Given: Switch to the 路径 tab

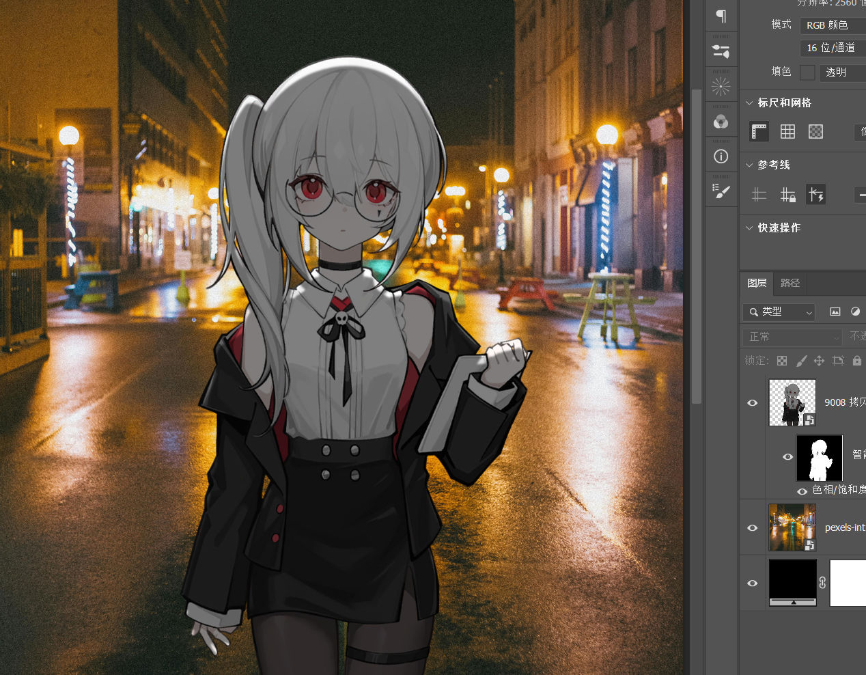Looking at the screenshot, I should click(790, 283).
